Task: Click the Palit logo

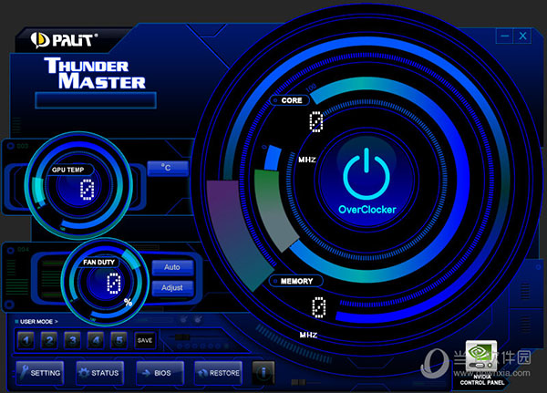Action: [65, 39]
